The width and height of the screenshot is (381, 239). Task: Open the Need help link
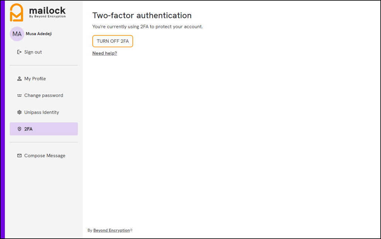[x=104, y=53]
